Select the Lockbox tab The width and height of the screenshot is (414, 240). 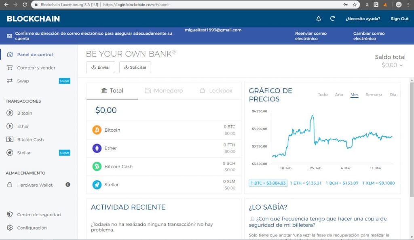pyautogui.click(x=216, y=91)
